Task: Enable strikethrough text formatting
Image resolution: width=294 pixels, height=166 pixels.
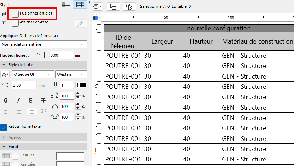Action: pos(43,101)
